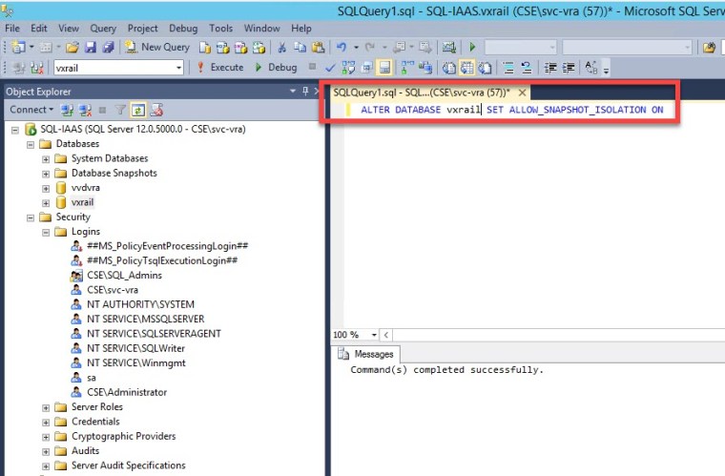Open the Help menu
Viewport: 725px width, 476px height.
pyautogui.click(x=301, y=29)
